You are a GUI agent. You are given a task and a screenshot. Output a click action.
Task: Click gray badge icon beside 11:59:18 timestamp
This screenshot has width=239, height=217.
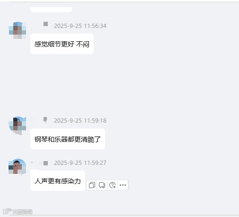click(45, 119)
